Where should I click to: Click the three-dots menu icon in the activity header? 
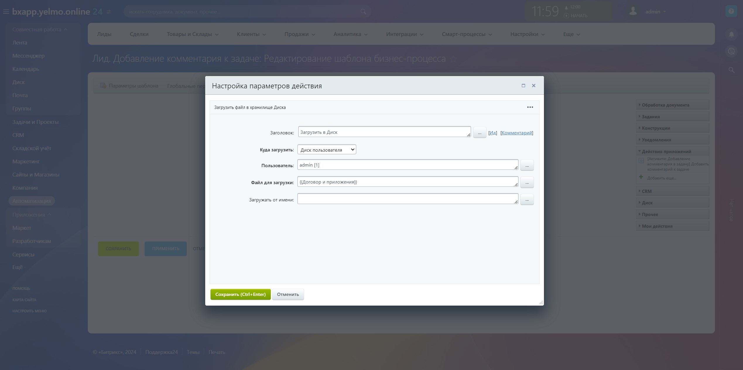[530, 107]
